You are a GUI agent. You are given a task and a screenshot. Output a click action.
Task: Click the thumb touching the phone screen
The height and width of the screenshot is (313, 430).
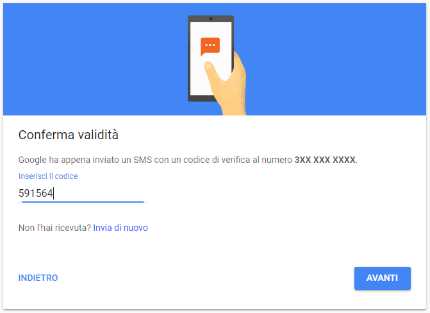pos(210,68)
